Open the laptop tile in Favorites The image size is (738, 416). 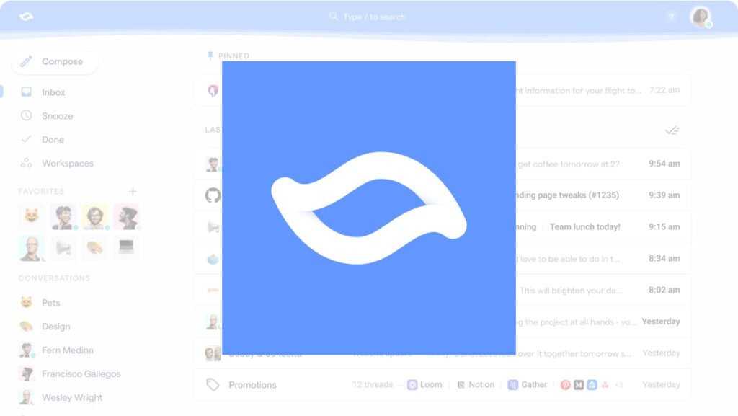pos(126,248)
